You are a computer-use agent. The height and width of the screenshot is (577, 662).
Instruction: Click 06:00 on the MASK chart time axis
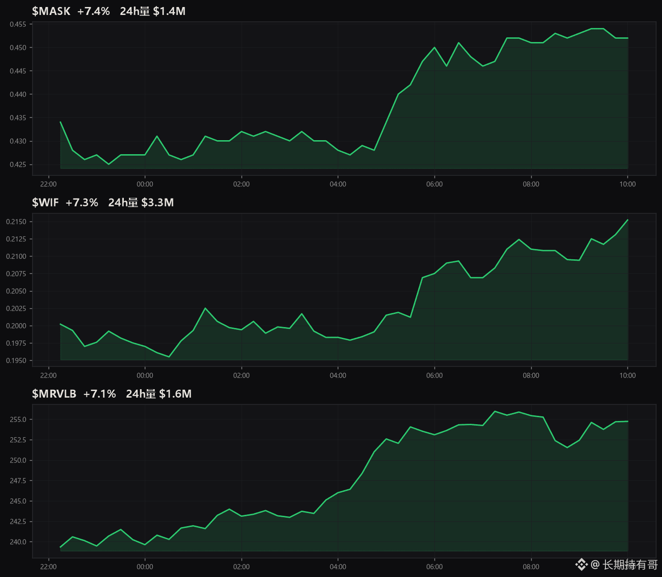click(434, 184)
